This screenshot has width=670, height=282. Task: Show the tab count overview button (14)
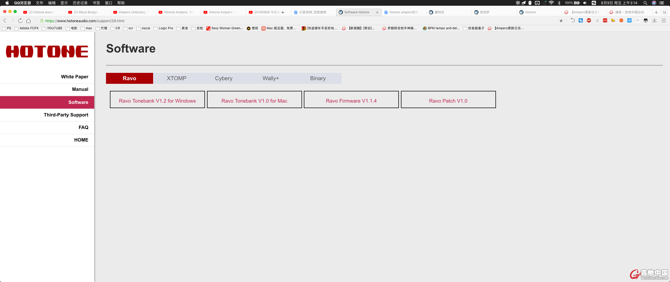(664, 12)
